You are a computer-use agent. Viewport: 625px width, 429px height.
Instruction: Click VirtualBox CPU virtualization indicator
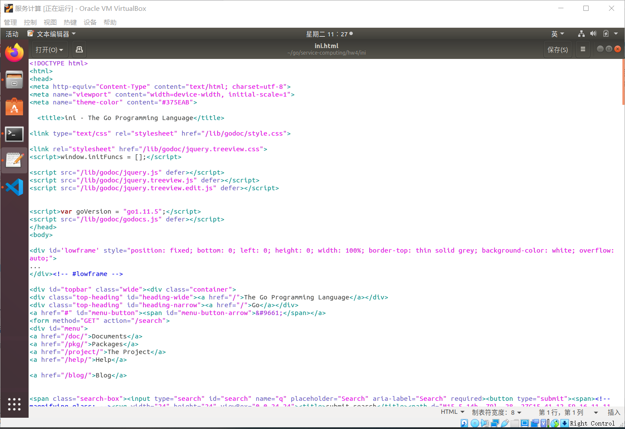544,423
